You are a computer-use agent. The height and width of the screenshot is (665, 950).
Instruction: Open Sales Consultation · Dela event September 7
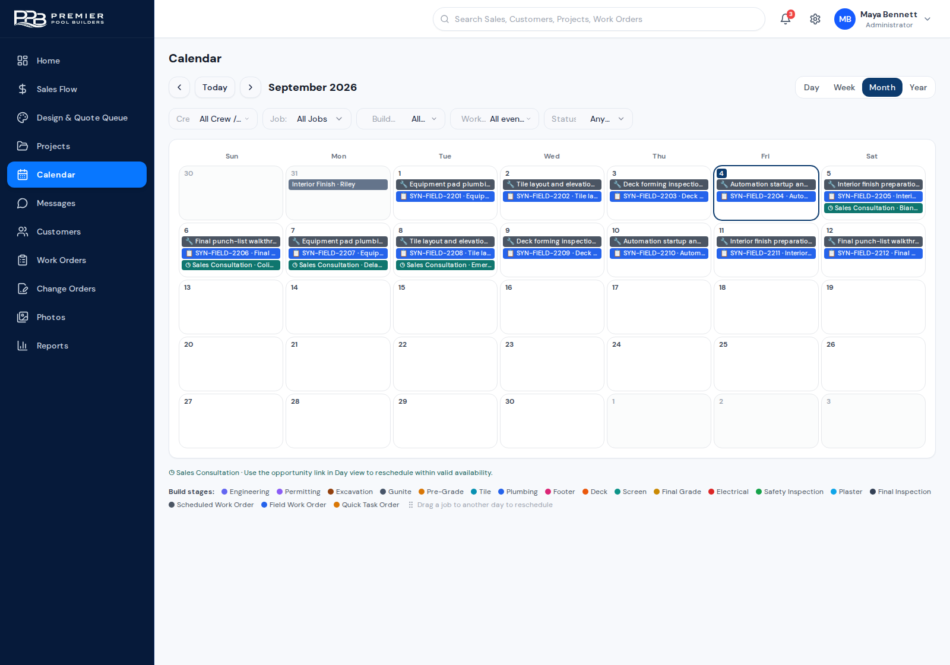click(x=338, y=265)
